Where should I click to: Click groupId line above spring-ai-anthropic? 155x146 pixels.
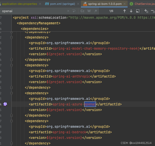tap(69, 71)
